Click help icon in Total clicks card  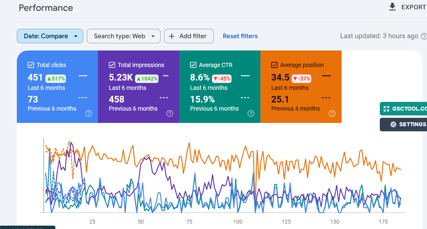tap(88, 113)
